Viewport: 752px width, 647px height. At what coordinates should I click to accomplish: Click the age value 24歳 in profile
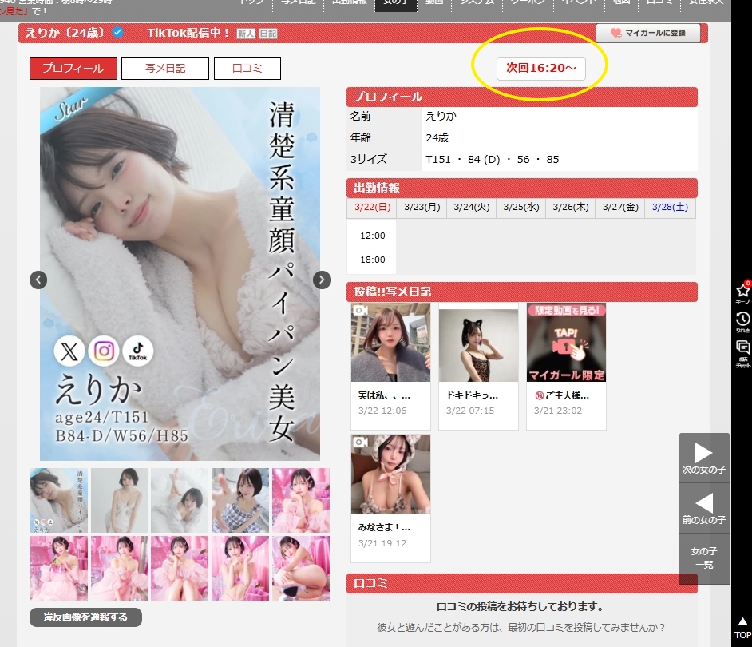click(x=437, y=137)
